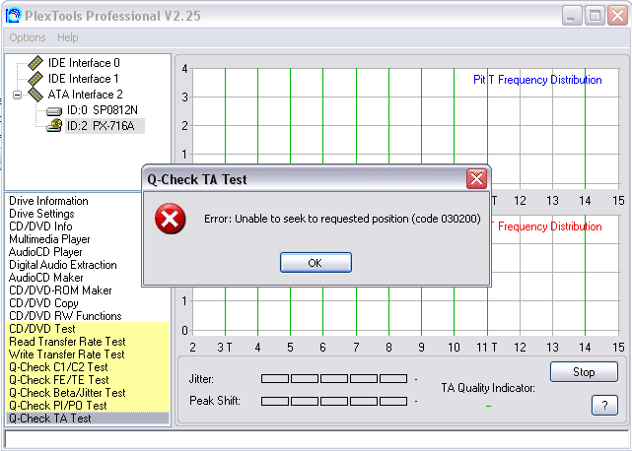
Task: Click the Jitter level indicator bar
Action: [334, 378]
